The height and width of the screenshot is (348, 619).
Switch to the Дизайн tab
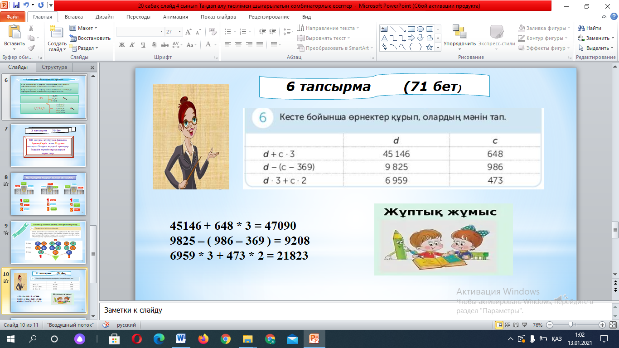pos(105,17)
